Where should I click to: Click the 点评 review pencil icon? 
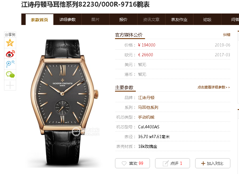click(165, 163)
